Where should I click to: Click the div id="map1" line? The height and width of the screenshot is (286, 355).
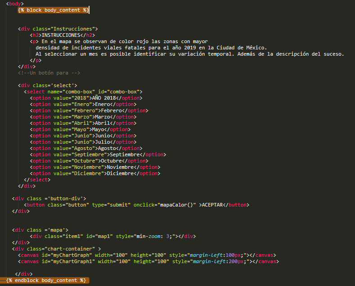(x=113, y=236)
